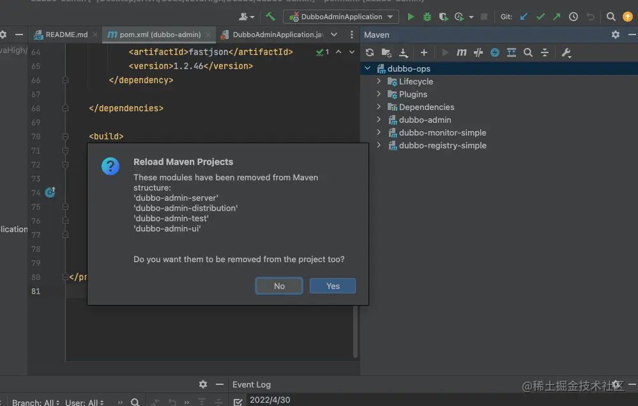Run with coverage shield icon
The height and width of the screenshot is (406, 638).
click(x=443, y=17)
